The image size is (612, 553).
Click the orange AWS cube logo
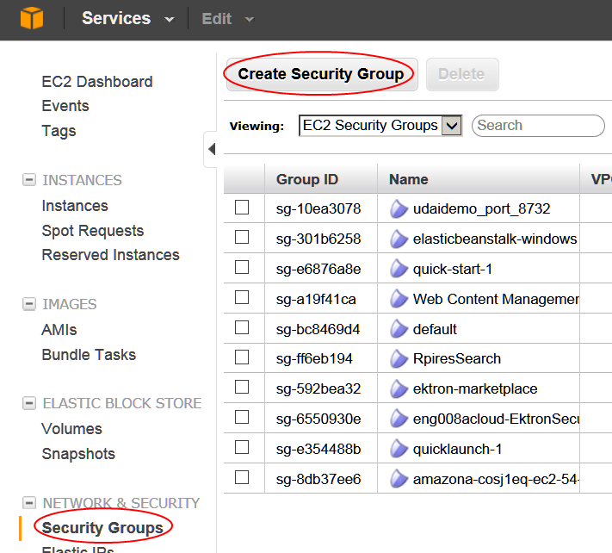point(32,18)
